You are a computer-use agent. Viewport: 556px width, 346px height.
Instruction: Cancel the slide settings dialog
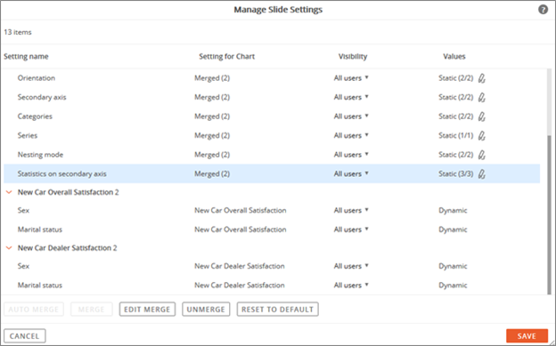pyautogui.click(x=24, y=335)
